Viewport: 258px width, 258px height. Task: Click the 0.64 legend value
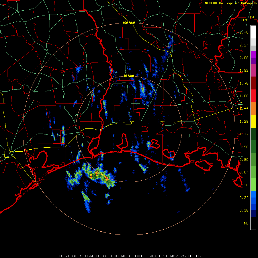click(x=244, y=172)
